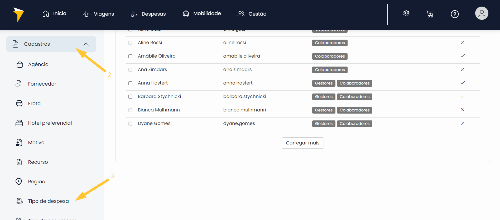The height and width of the screenshot is (220, 500).
Task: Open the Mobilidade menu item
Action: (x=202, y=13)
